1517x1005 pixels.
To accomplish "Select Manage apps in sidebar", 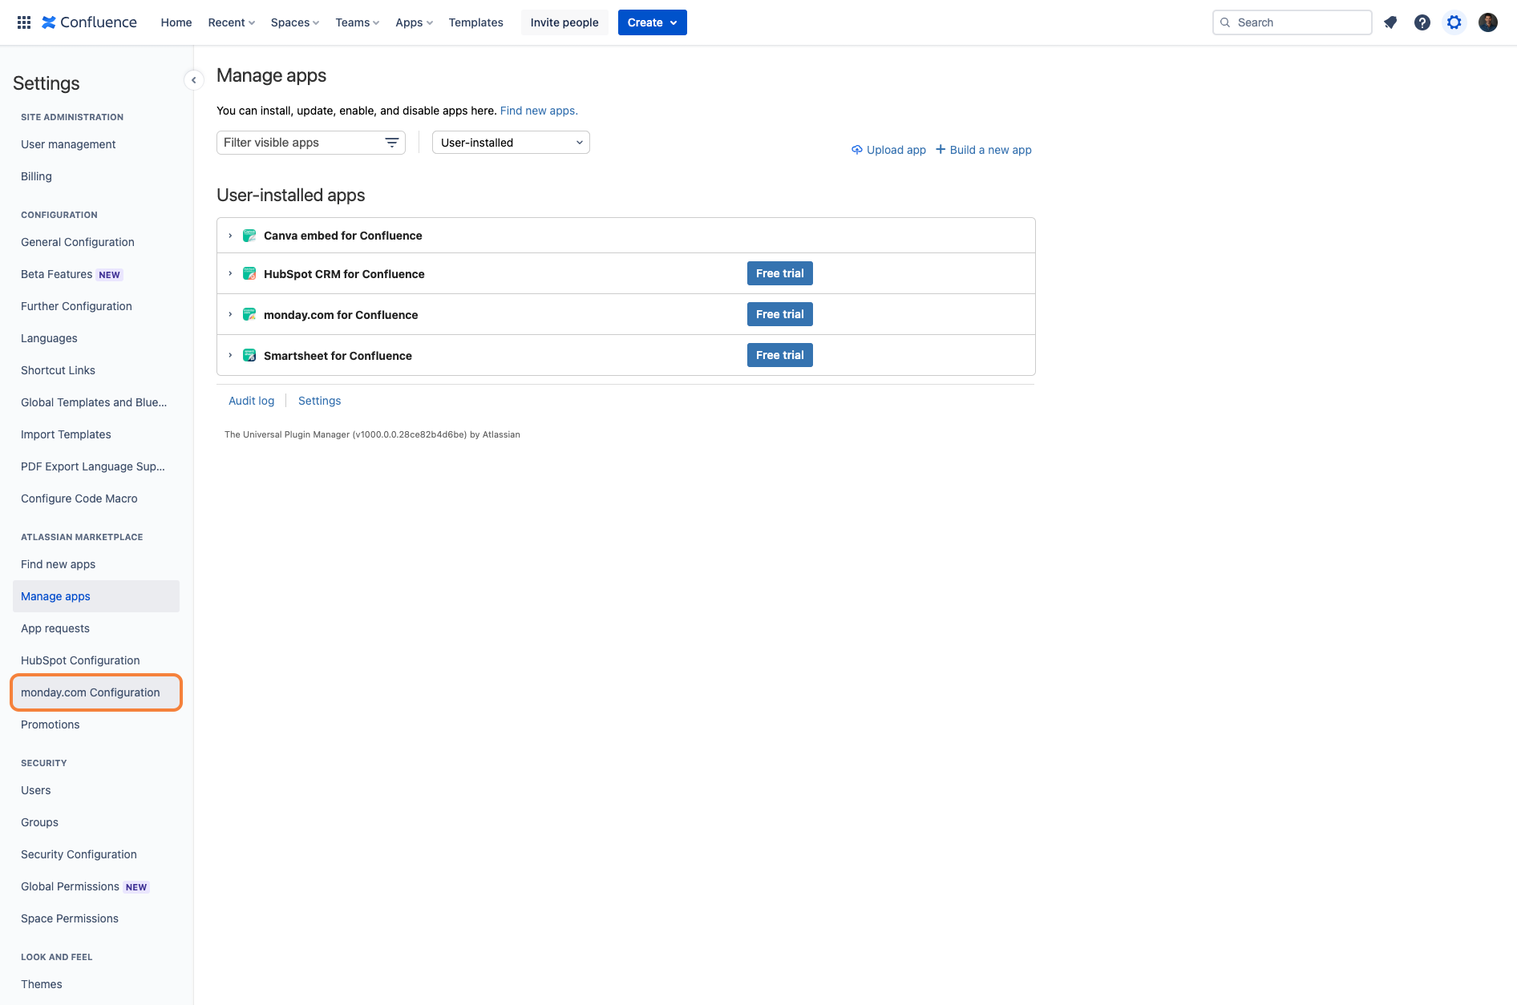I will coord(96,596).
